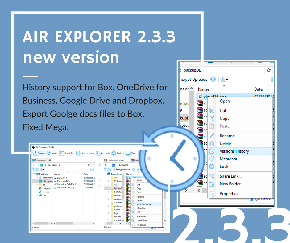Screen dimensions: 290x243
Task: Select Unidad de DVD RW (E:)
Action: point(66,184)
